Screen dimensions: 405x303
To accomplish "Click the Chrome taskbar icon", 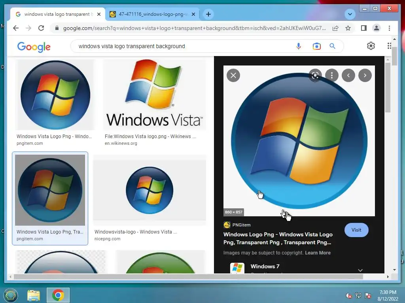I will click(x=58, y=295).
